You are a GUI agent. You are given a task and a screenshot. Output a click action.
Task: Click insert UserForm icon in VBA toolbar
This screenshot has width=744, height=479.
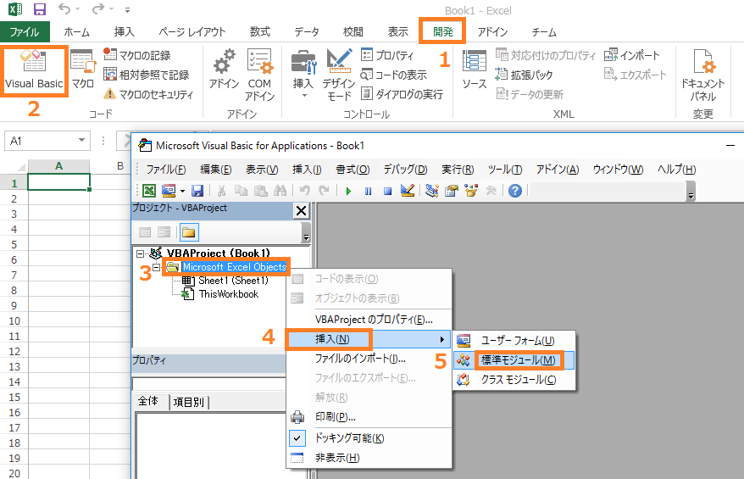[x=169, y=191]
